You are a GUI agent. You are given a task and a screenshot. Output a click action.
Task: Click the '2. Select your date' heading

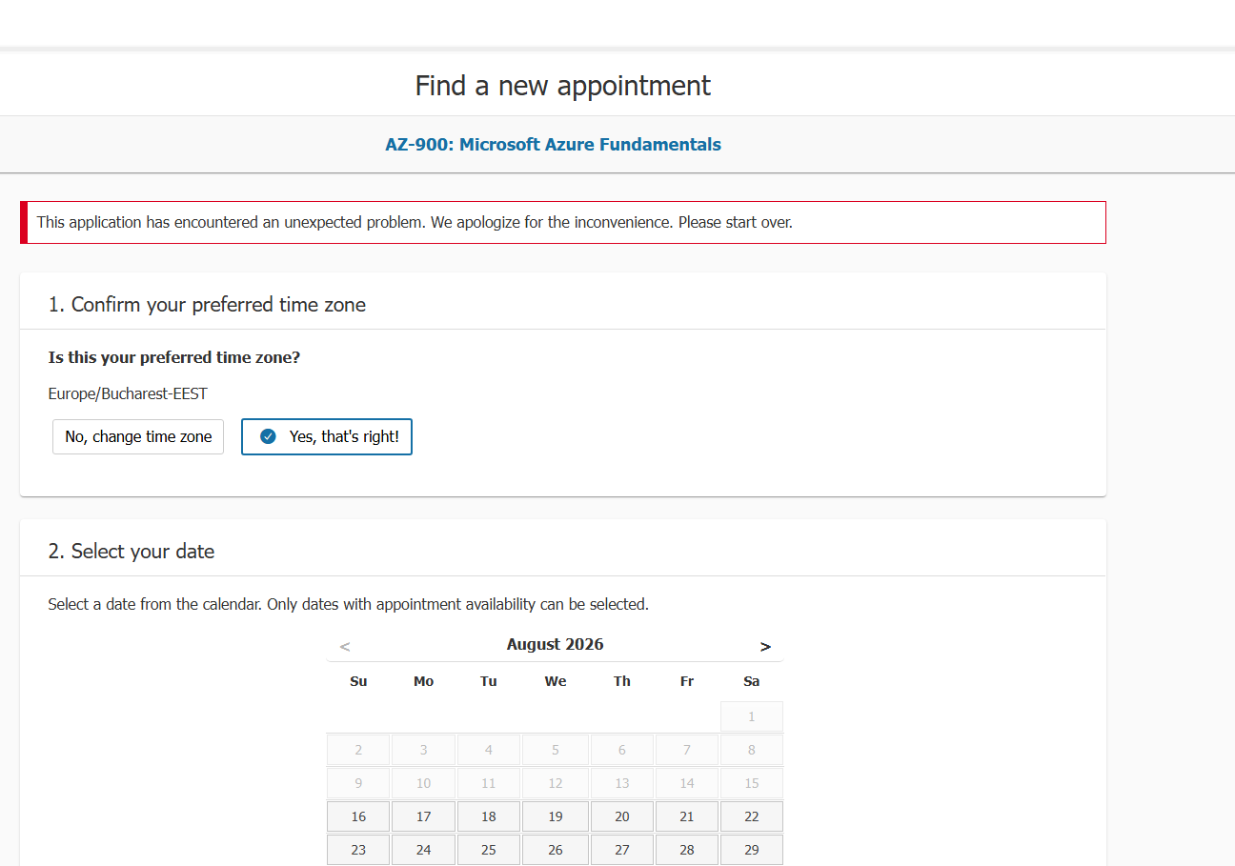click(x=132, y=552)
